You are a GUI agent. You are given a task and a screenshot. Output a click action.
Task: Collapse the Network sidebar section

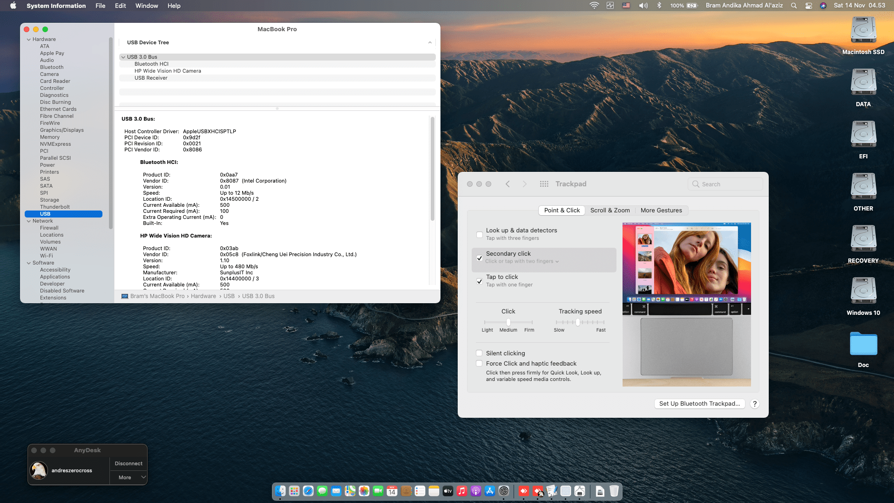click(29, 221)
